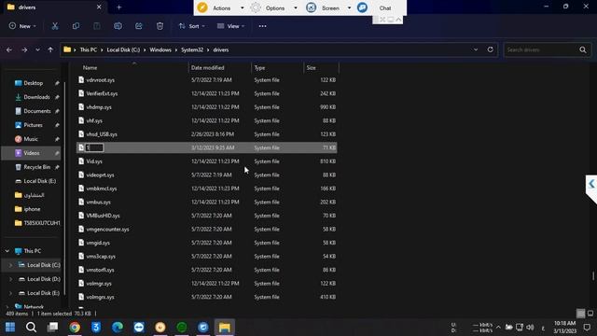Image resolution: width=597 pixels, height=336 pixels.
Task: Sort by Type column header
Action: click(x=259, y=68)
